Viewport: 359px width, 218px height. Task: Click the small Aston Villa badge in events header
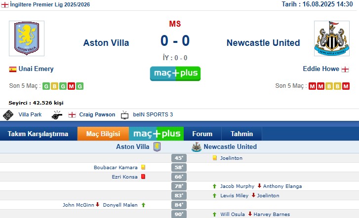[157, 147]
